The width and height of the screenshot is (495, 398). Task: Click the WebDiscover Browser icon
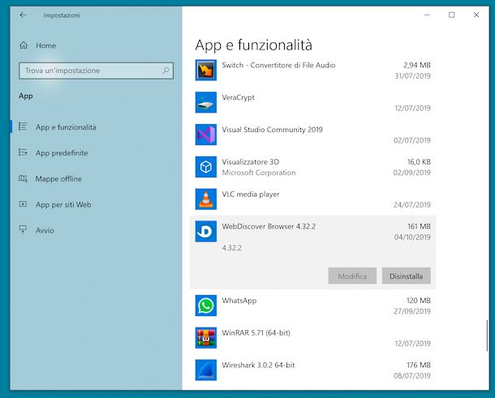206,231
